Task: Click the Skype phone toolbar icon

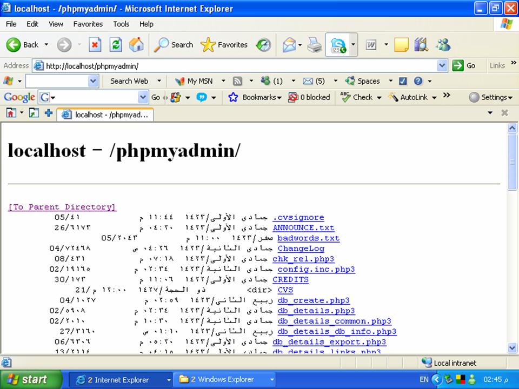Action: tap(338, 45)
